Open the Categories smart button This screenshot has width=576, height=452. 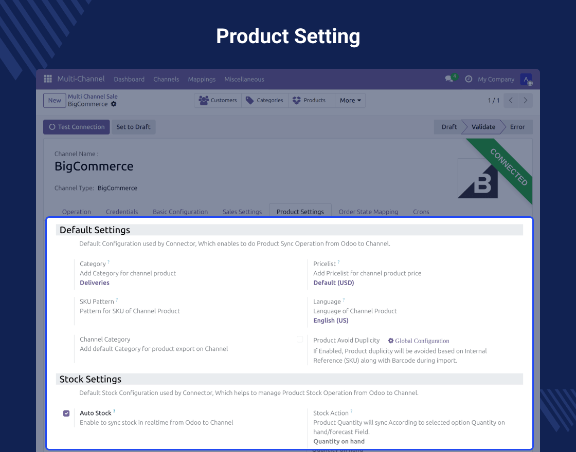(x=265, y=100)
